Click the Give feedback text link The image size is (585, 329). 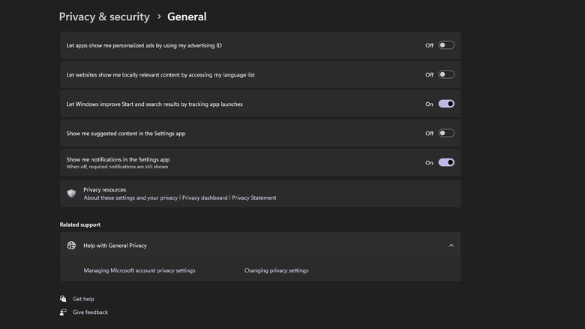(x=90, y=312)
